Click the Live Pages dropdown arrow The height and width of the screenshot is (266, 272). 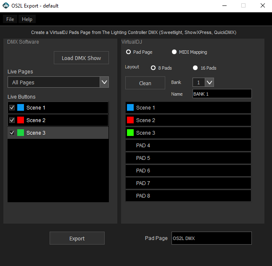(x=104, y=82)
